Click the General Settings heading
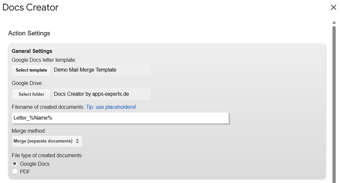This screenshot has height=183, width=340. [32, 51]
